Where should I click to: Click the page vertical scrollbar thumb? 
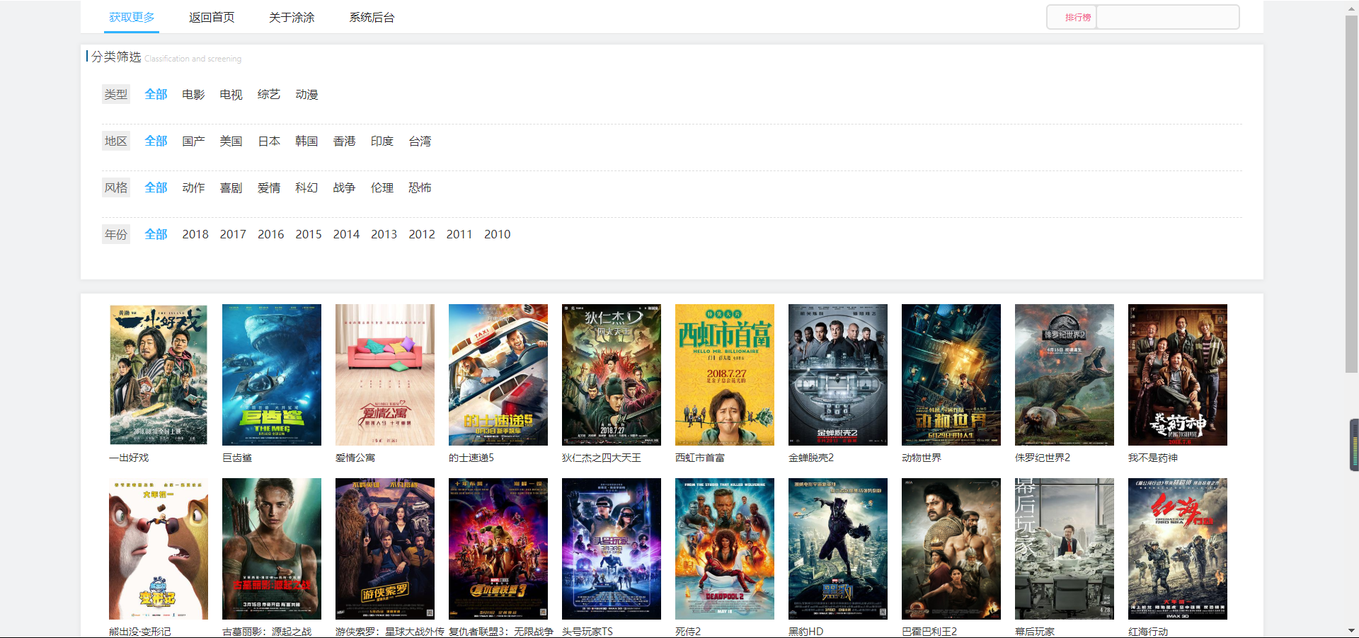pos(1351,193)
